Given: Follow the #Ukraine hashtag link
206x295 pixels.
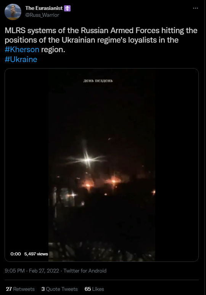Looking at the screenshot, I should coord(21,59).
